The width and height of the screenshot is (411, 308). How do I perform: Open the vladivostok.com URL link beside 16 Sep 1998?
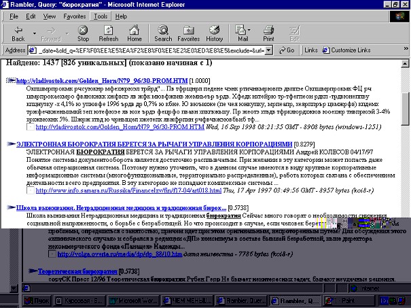(120, 127)
